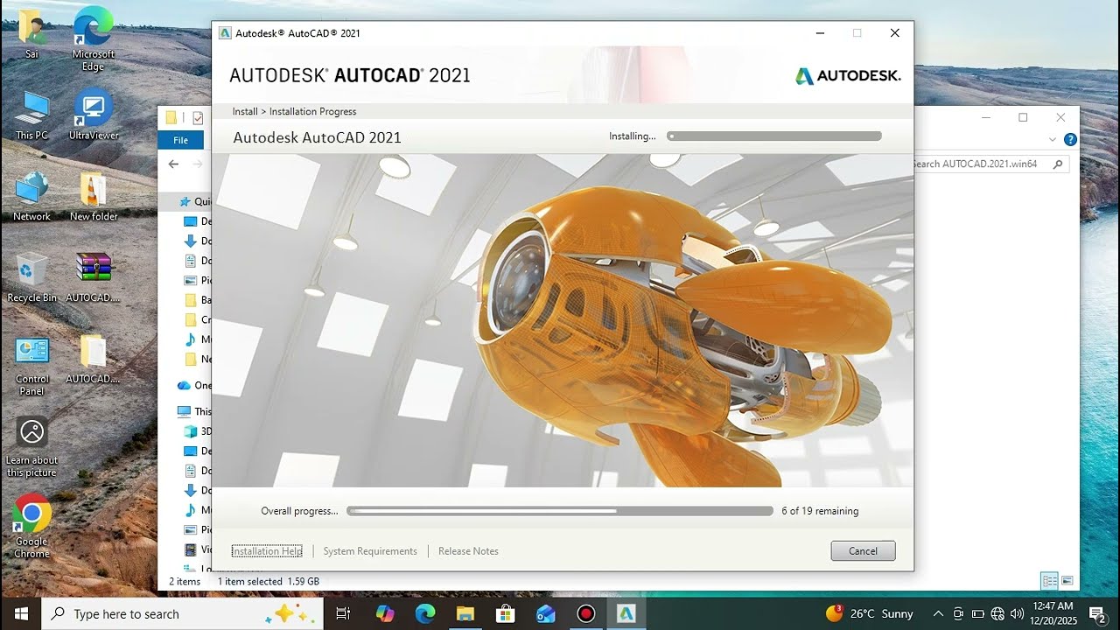Click the '6 of 19 remaining' status text
Image resolution: width=1120 pixels, height=630 pixels.
coord(820,511)
